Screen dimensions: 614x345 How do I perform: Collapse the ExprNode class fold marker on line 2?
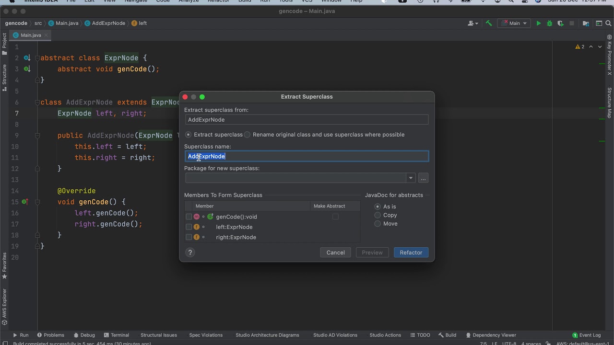(x=36, y=58)
